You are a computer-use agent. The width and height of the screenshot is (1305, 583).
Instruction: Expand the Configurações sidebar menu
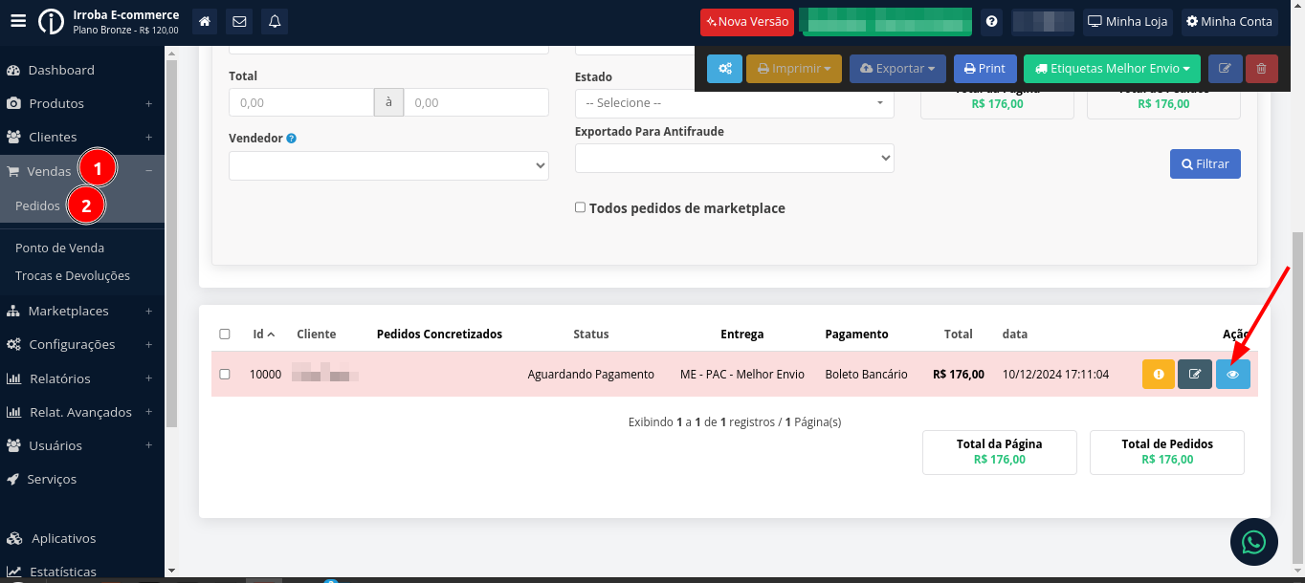tap(82, 344)
